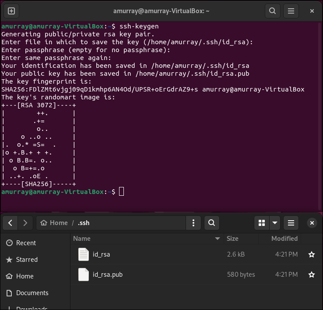Star the id_rsa.pub file
The height and width of the screenshot is (310, 323).
point(311,275)
